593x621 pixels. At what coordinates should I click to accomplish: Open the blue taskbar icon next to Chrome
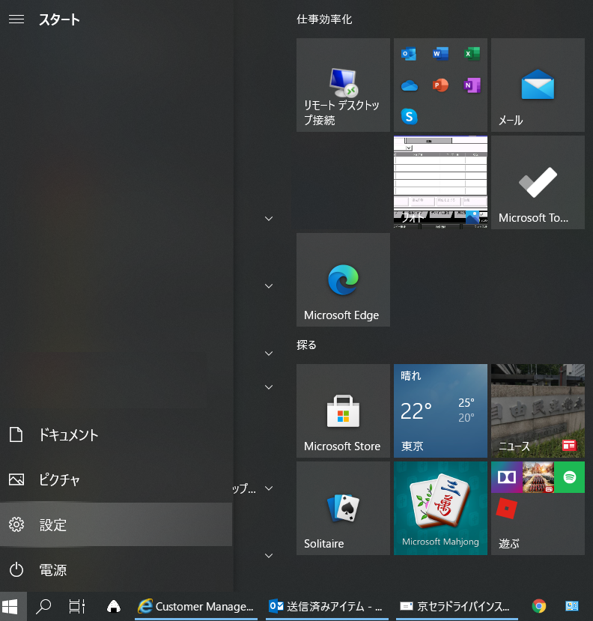[x=571, y=606]
